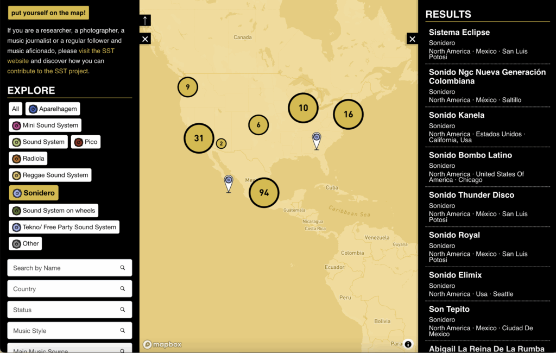Enable the Reggae Sound System filter

click(50, 175)
